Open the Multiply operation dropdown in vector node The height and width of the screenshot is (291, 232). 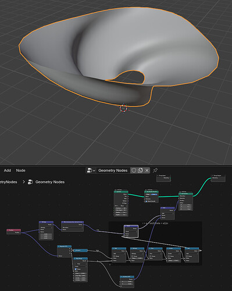[46, 228]
